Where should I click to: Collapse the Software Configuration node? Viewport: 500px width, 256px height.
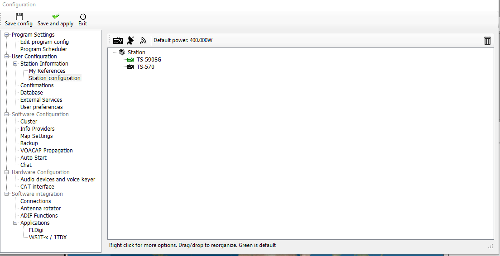click(6, 114)
